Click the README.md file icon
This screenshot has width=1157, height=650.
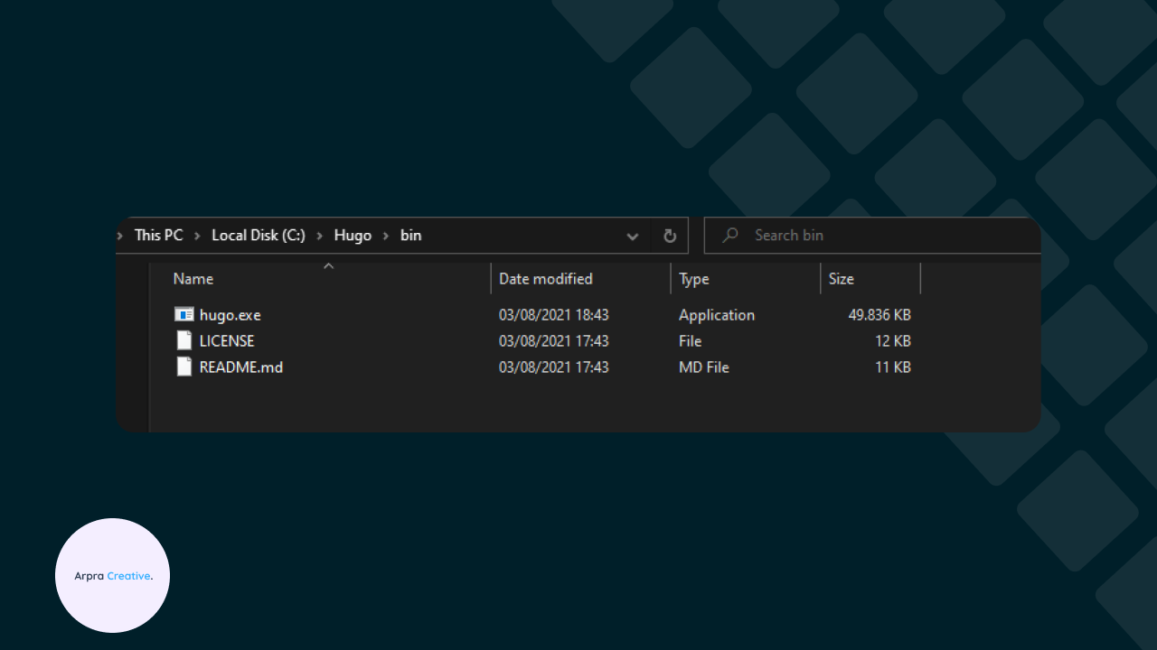(x=183, y=367)
